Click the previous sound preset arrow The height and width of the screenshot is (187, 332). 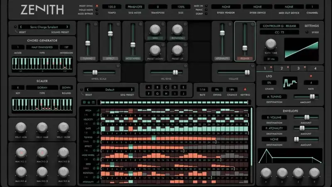(21, 27)
